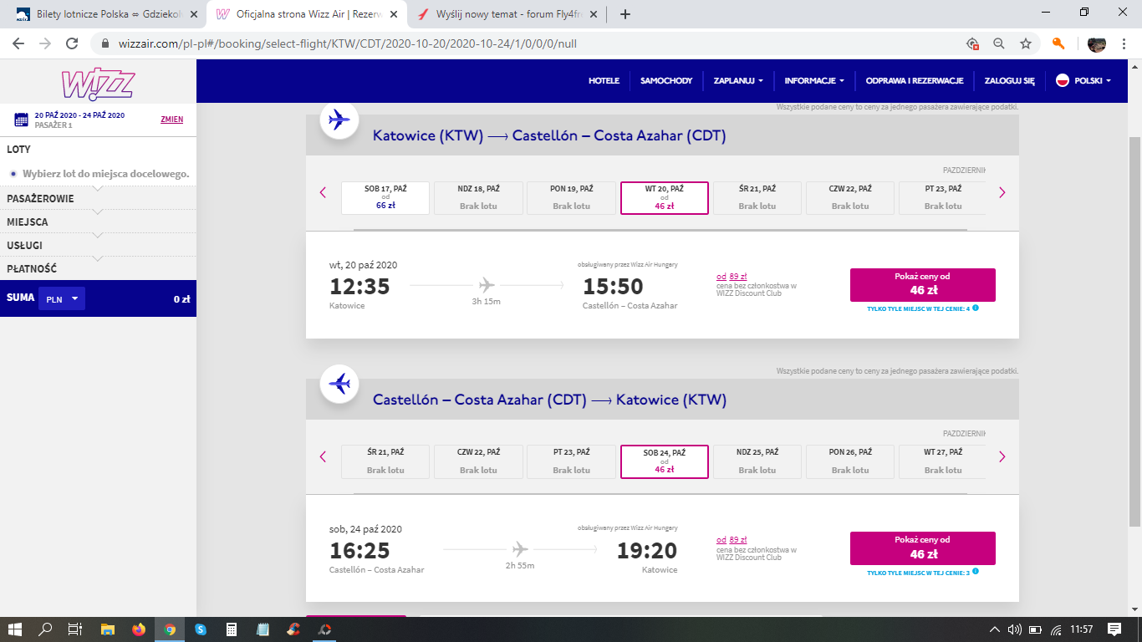Show earlier outbound dates with left arrow
1142x642 pixels.
click(323, 192)
